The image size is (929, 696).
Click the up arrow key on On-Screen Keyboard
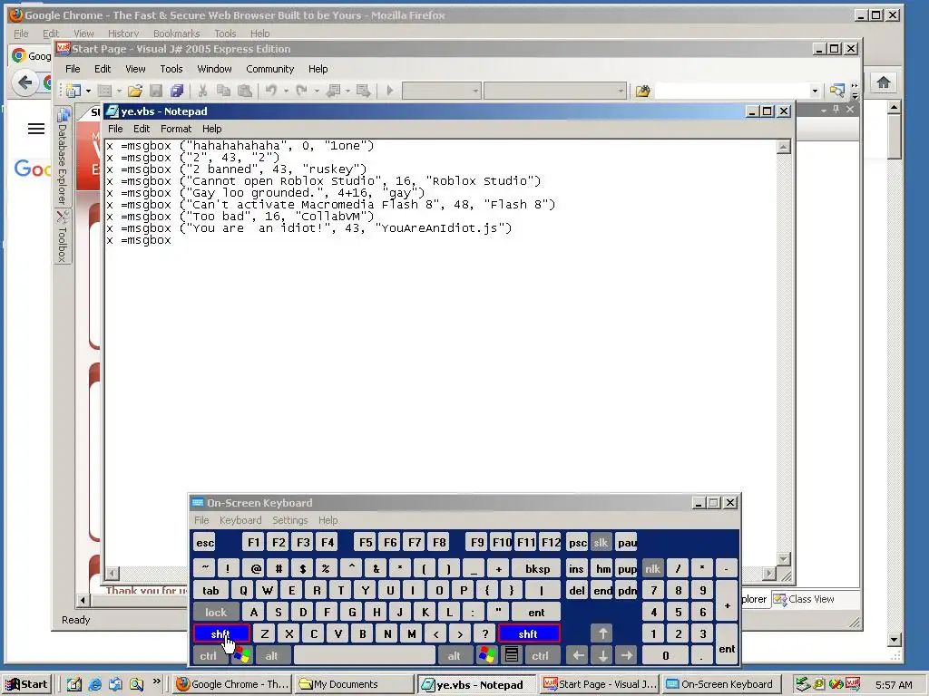(602, 633)
